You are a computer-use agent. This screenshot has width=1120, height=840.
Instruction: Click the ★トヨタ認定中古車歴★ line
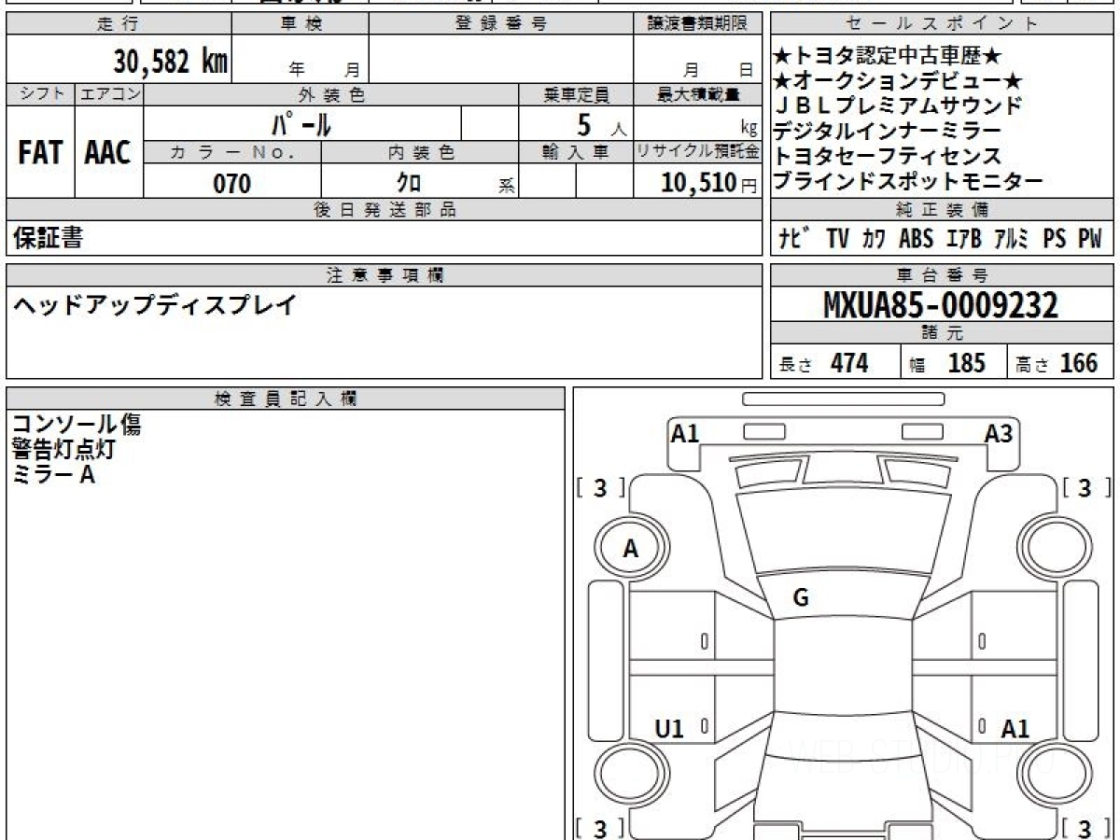888,58
